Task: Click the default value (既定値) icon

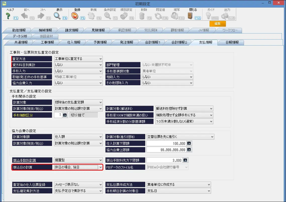Action: tap(158, 16)
